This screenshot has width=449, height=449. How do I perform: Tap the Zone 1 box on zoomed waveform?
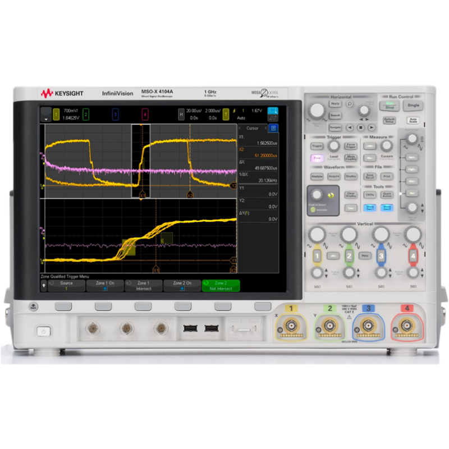(129, 247)
